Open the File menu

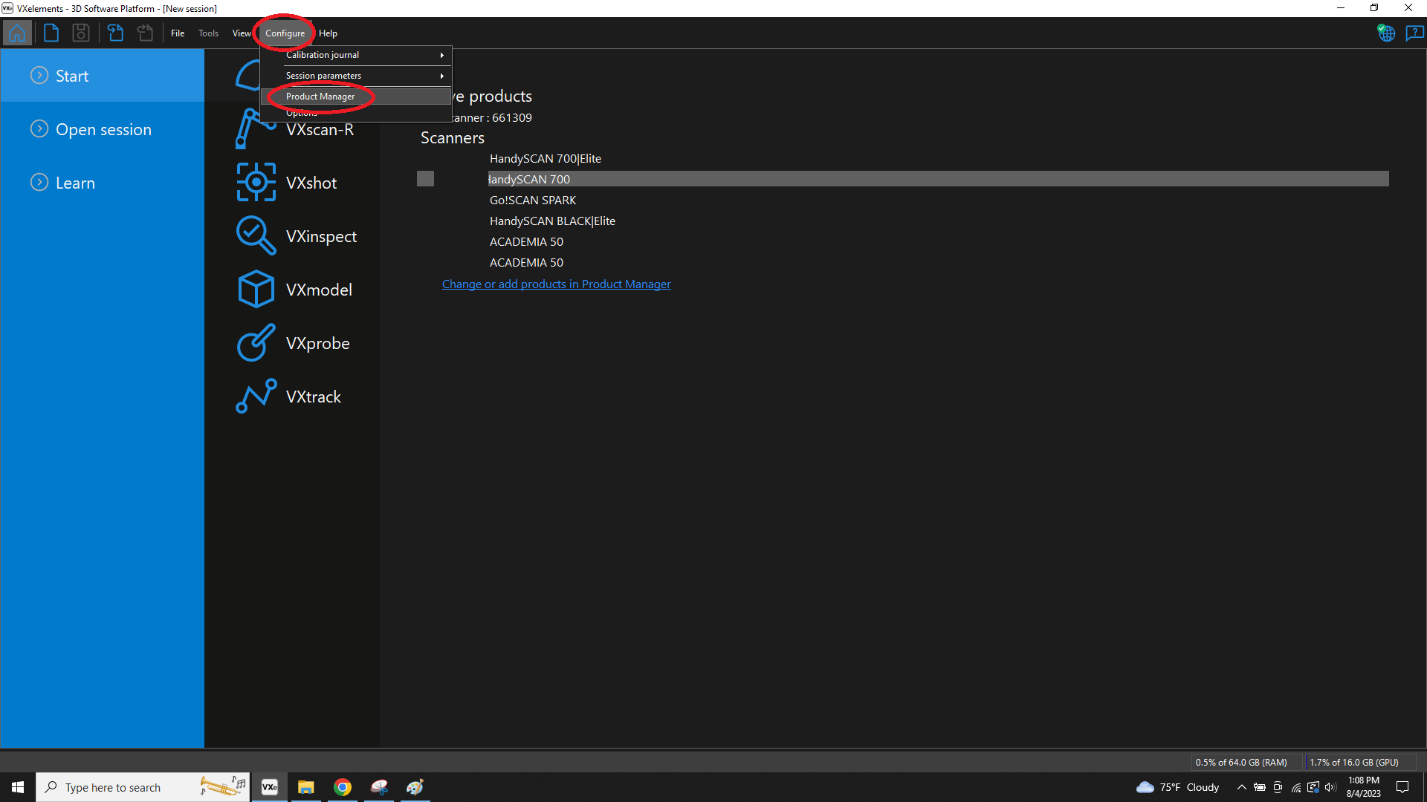[178, 33]
